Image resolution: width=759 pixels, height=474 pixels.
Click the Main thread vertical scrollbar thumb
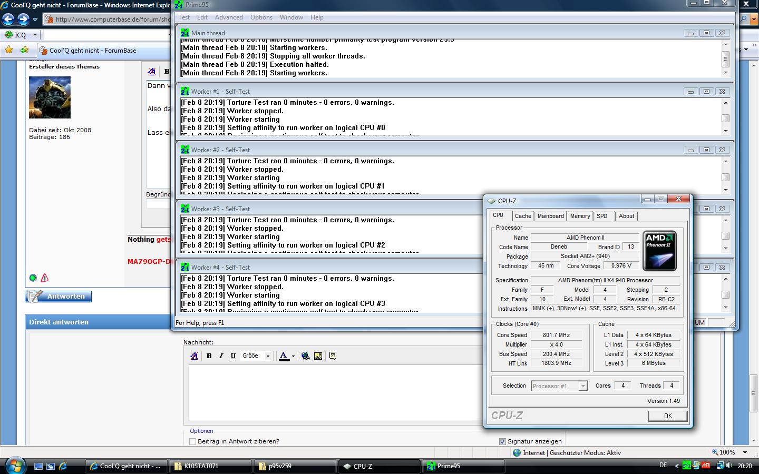(725, 58)
